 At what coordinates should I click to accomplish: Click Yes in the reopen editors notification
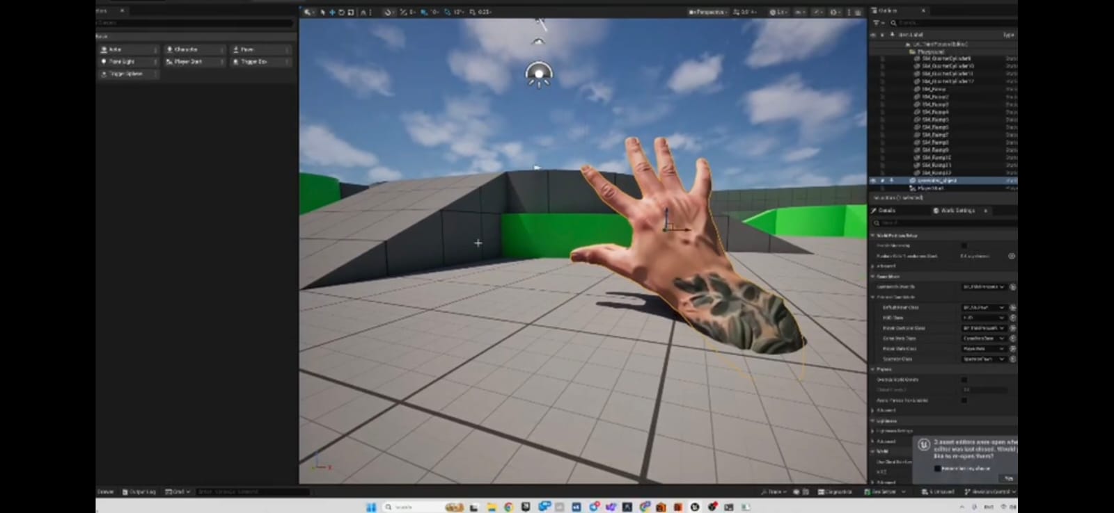[x=1007, y=478]
